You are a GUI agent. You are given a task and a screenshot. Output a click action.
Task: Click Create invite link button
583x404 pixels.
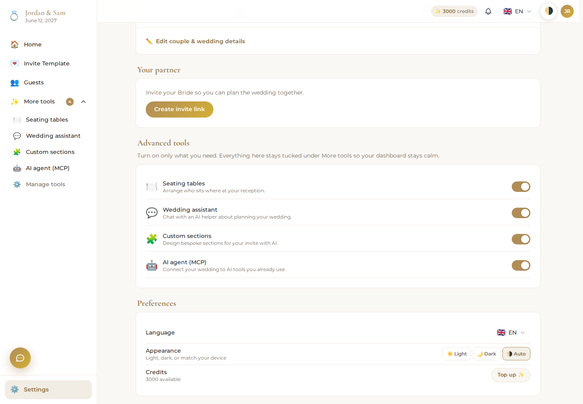pyautogui.click(x=179, y=109)
